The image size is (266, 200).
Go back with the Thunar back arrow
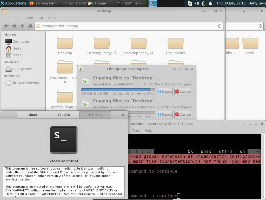coord(6,26)
